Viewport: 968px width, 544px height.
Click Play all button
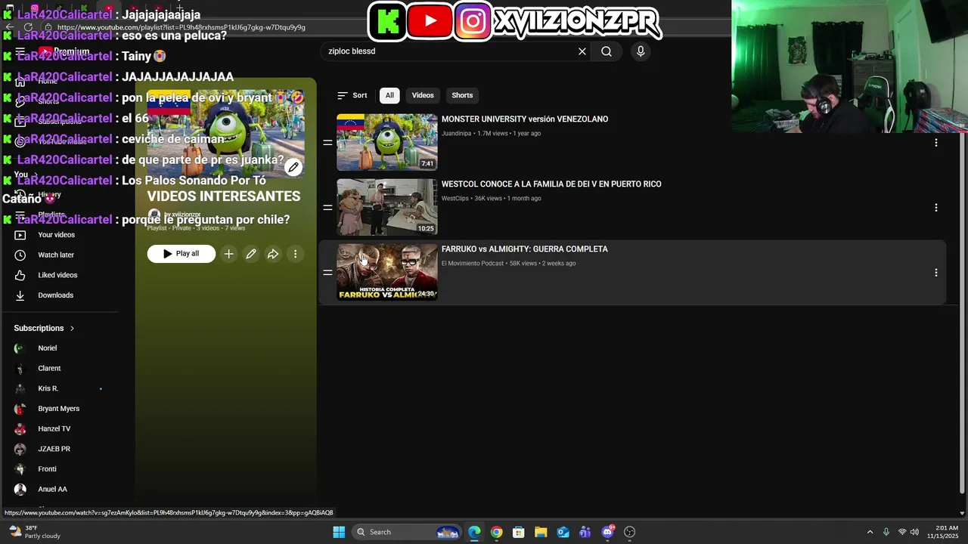click(x=181, y=254)
